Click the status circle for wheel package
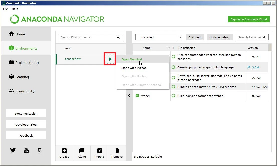The height and width of the screenshot is (166, 277). coord(173,96)
